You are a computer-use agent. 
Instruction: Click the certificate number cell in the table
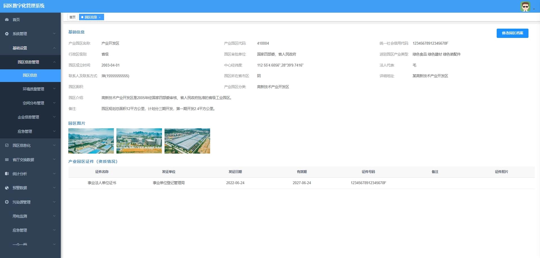pyautogui.click(x=368, y=183)
